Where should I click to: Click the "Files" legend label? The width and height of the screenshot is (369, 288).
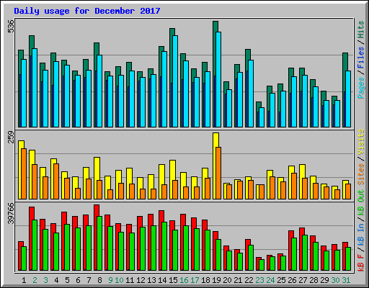coord(360,58)
